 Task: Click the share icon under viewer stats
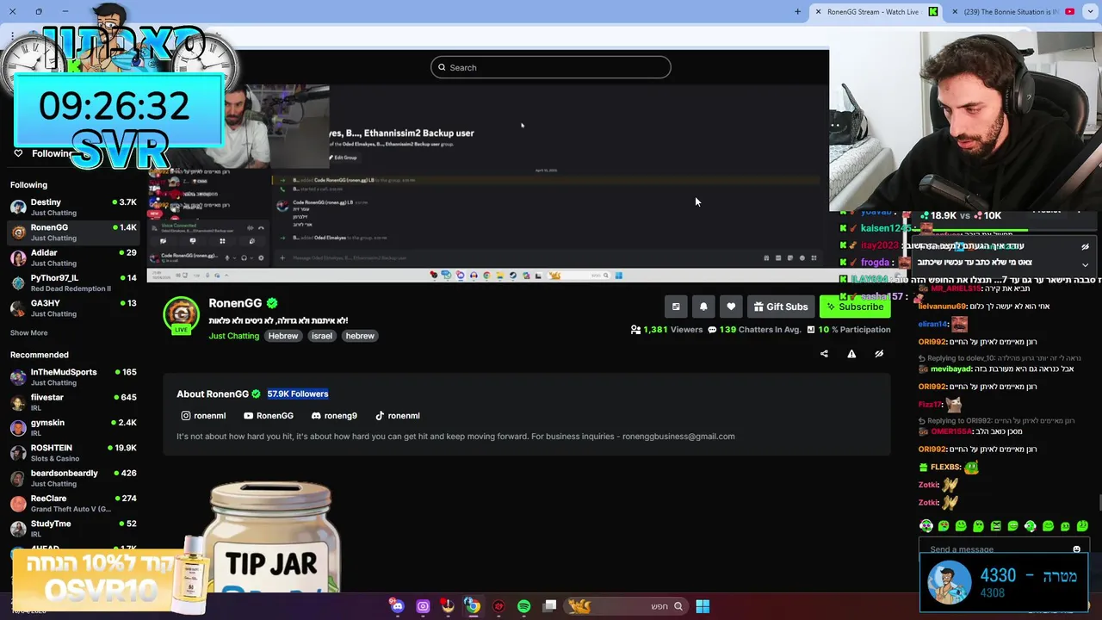(824, 354)
